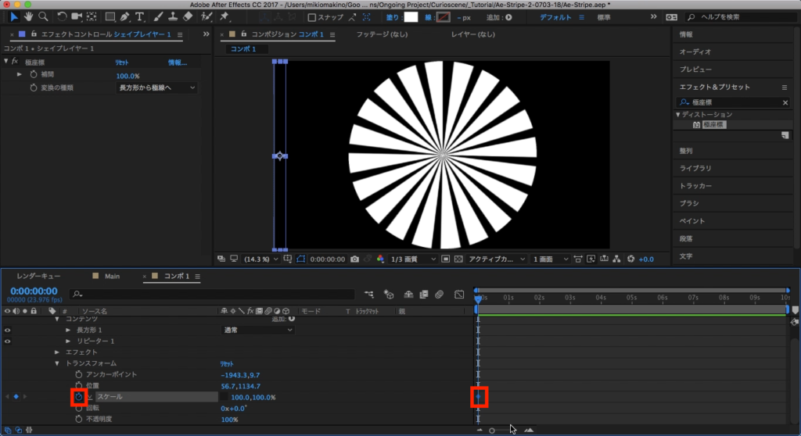The width and height of the screenshot is (801, 436).
Task: Select the Rotation tool
Action: (x=63, y=16)
